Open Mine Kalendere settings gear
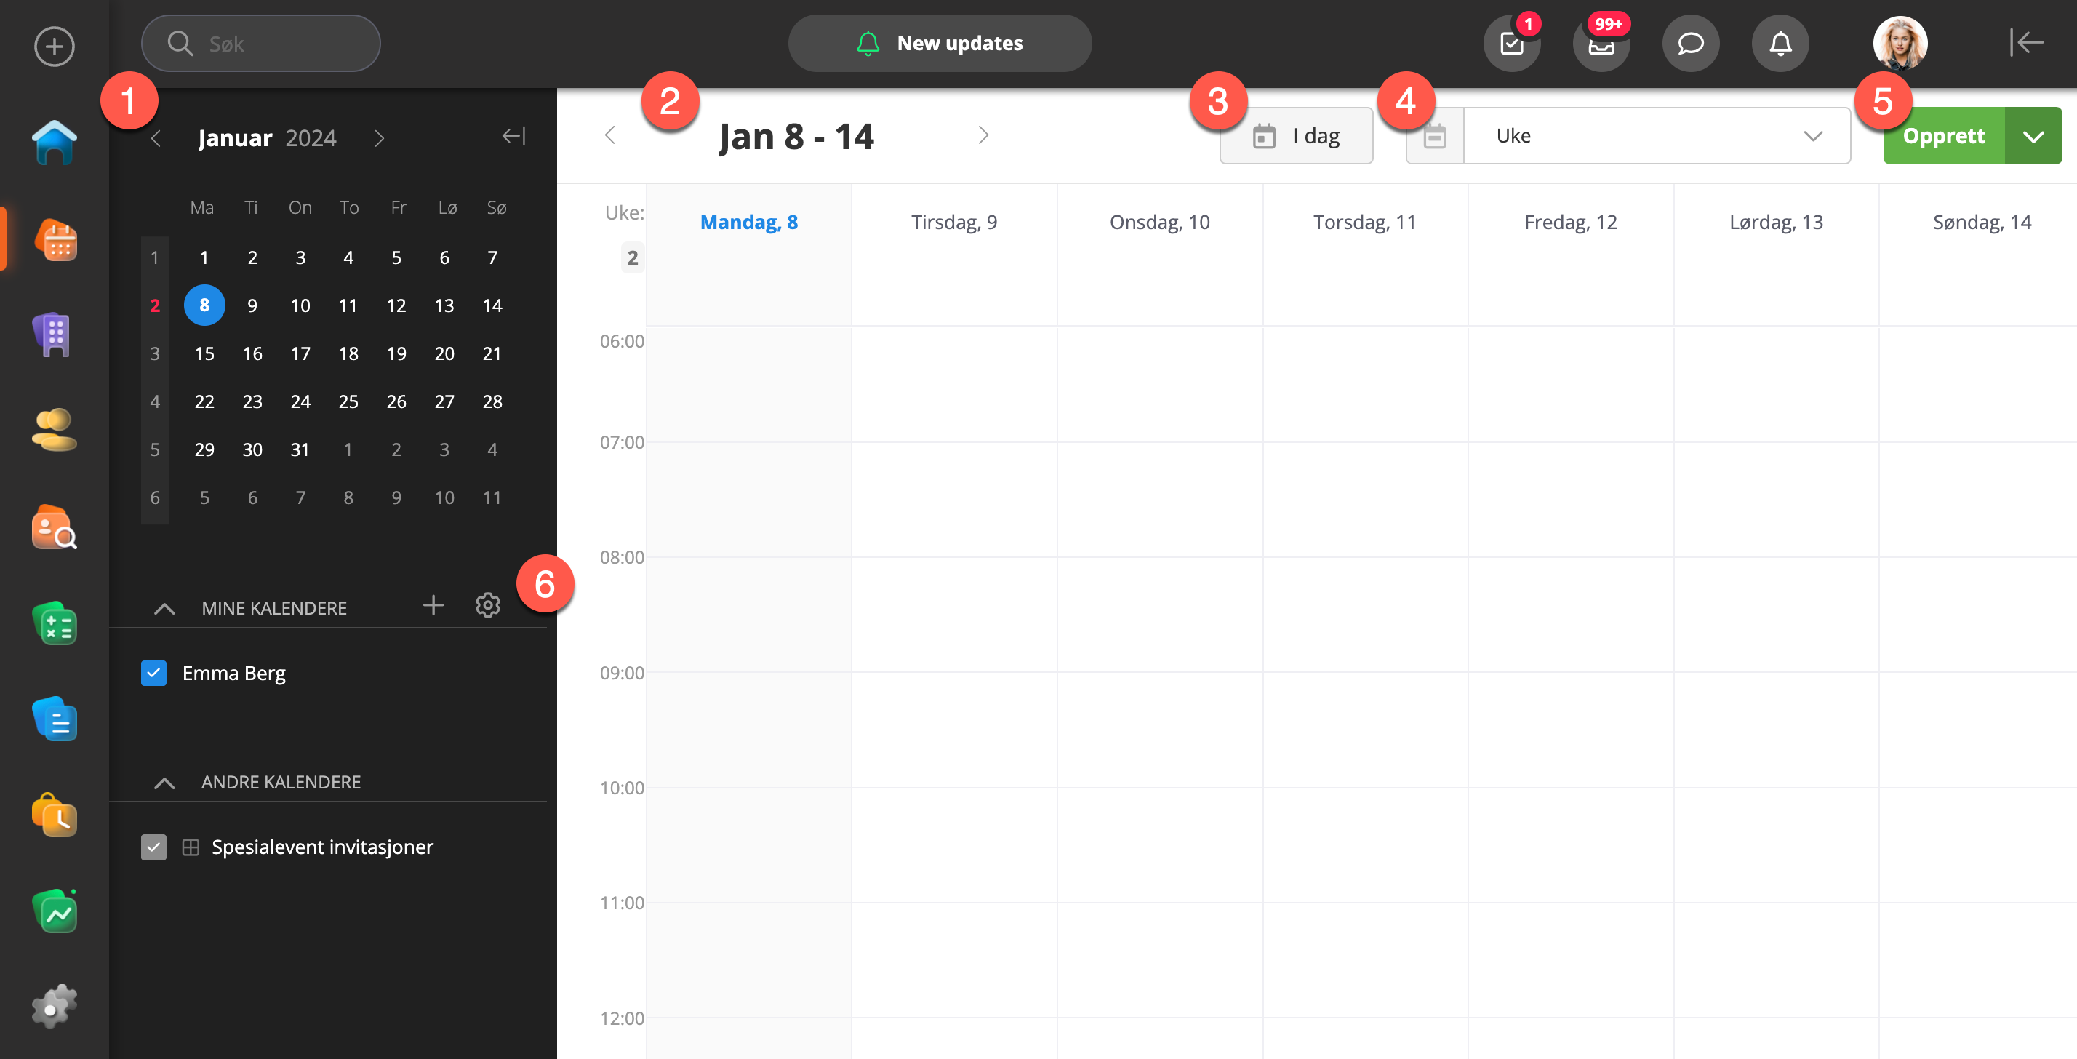 [x=488, y=605]
